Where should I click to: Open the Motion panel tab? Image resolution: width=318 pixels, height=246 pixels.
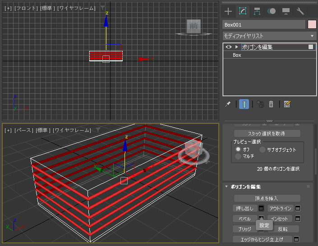[x=272, y=11]
